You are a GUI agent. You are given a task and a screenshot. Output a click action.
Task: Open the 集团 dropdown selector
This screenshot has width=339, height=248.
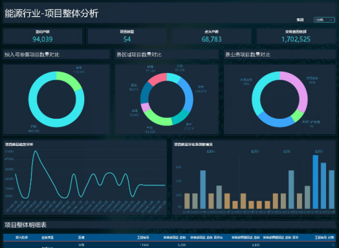pos(324,20)
